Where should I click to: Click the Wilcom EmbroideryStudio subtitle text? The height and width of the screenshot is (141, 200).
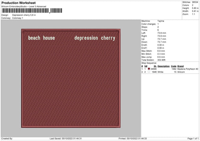click(24, 7)
